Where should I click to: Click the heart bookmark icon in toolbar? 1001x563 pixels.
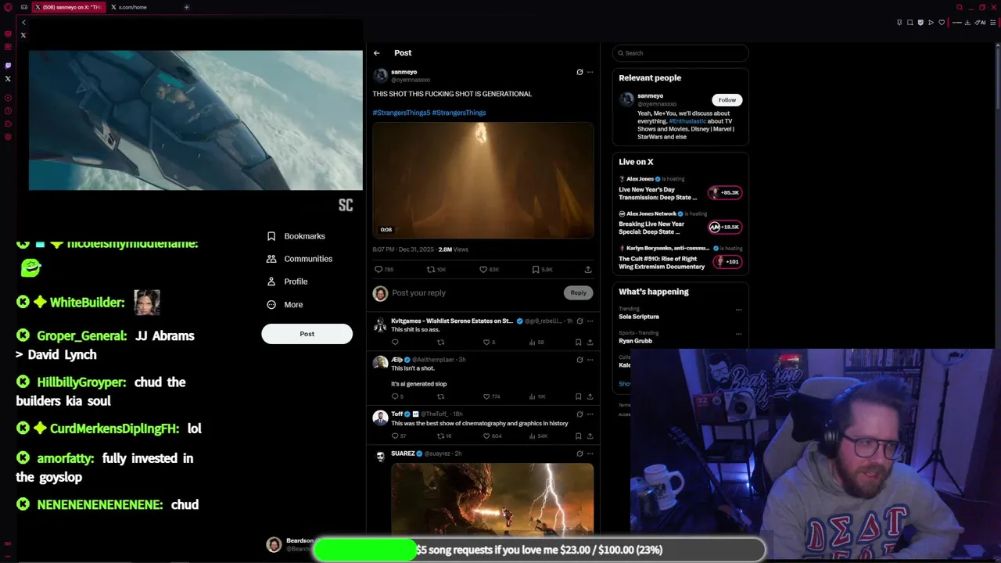[941, 23]
